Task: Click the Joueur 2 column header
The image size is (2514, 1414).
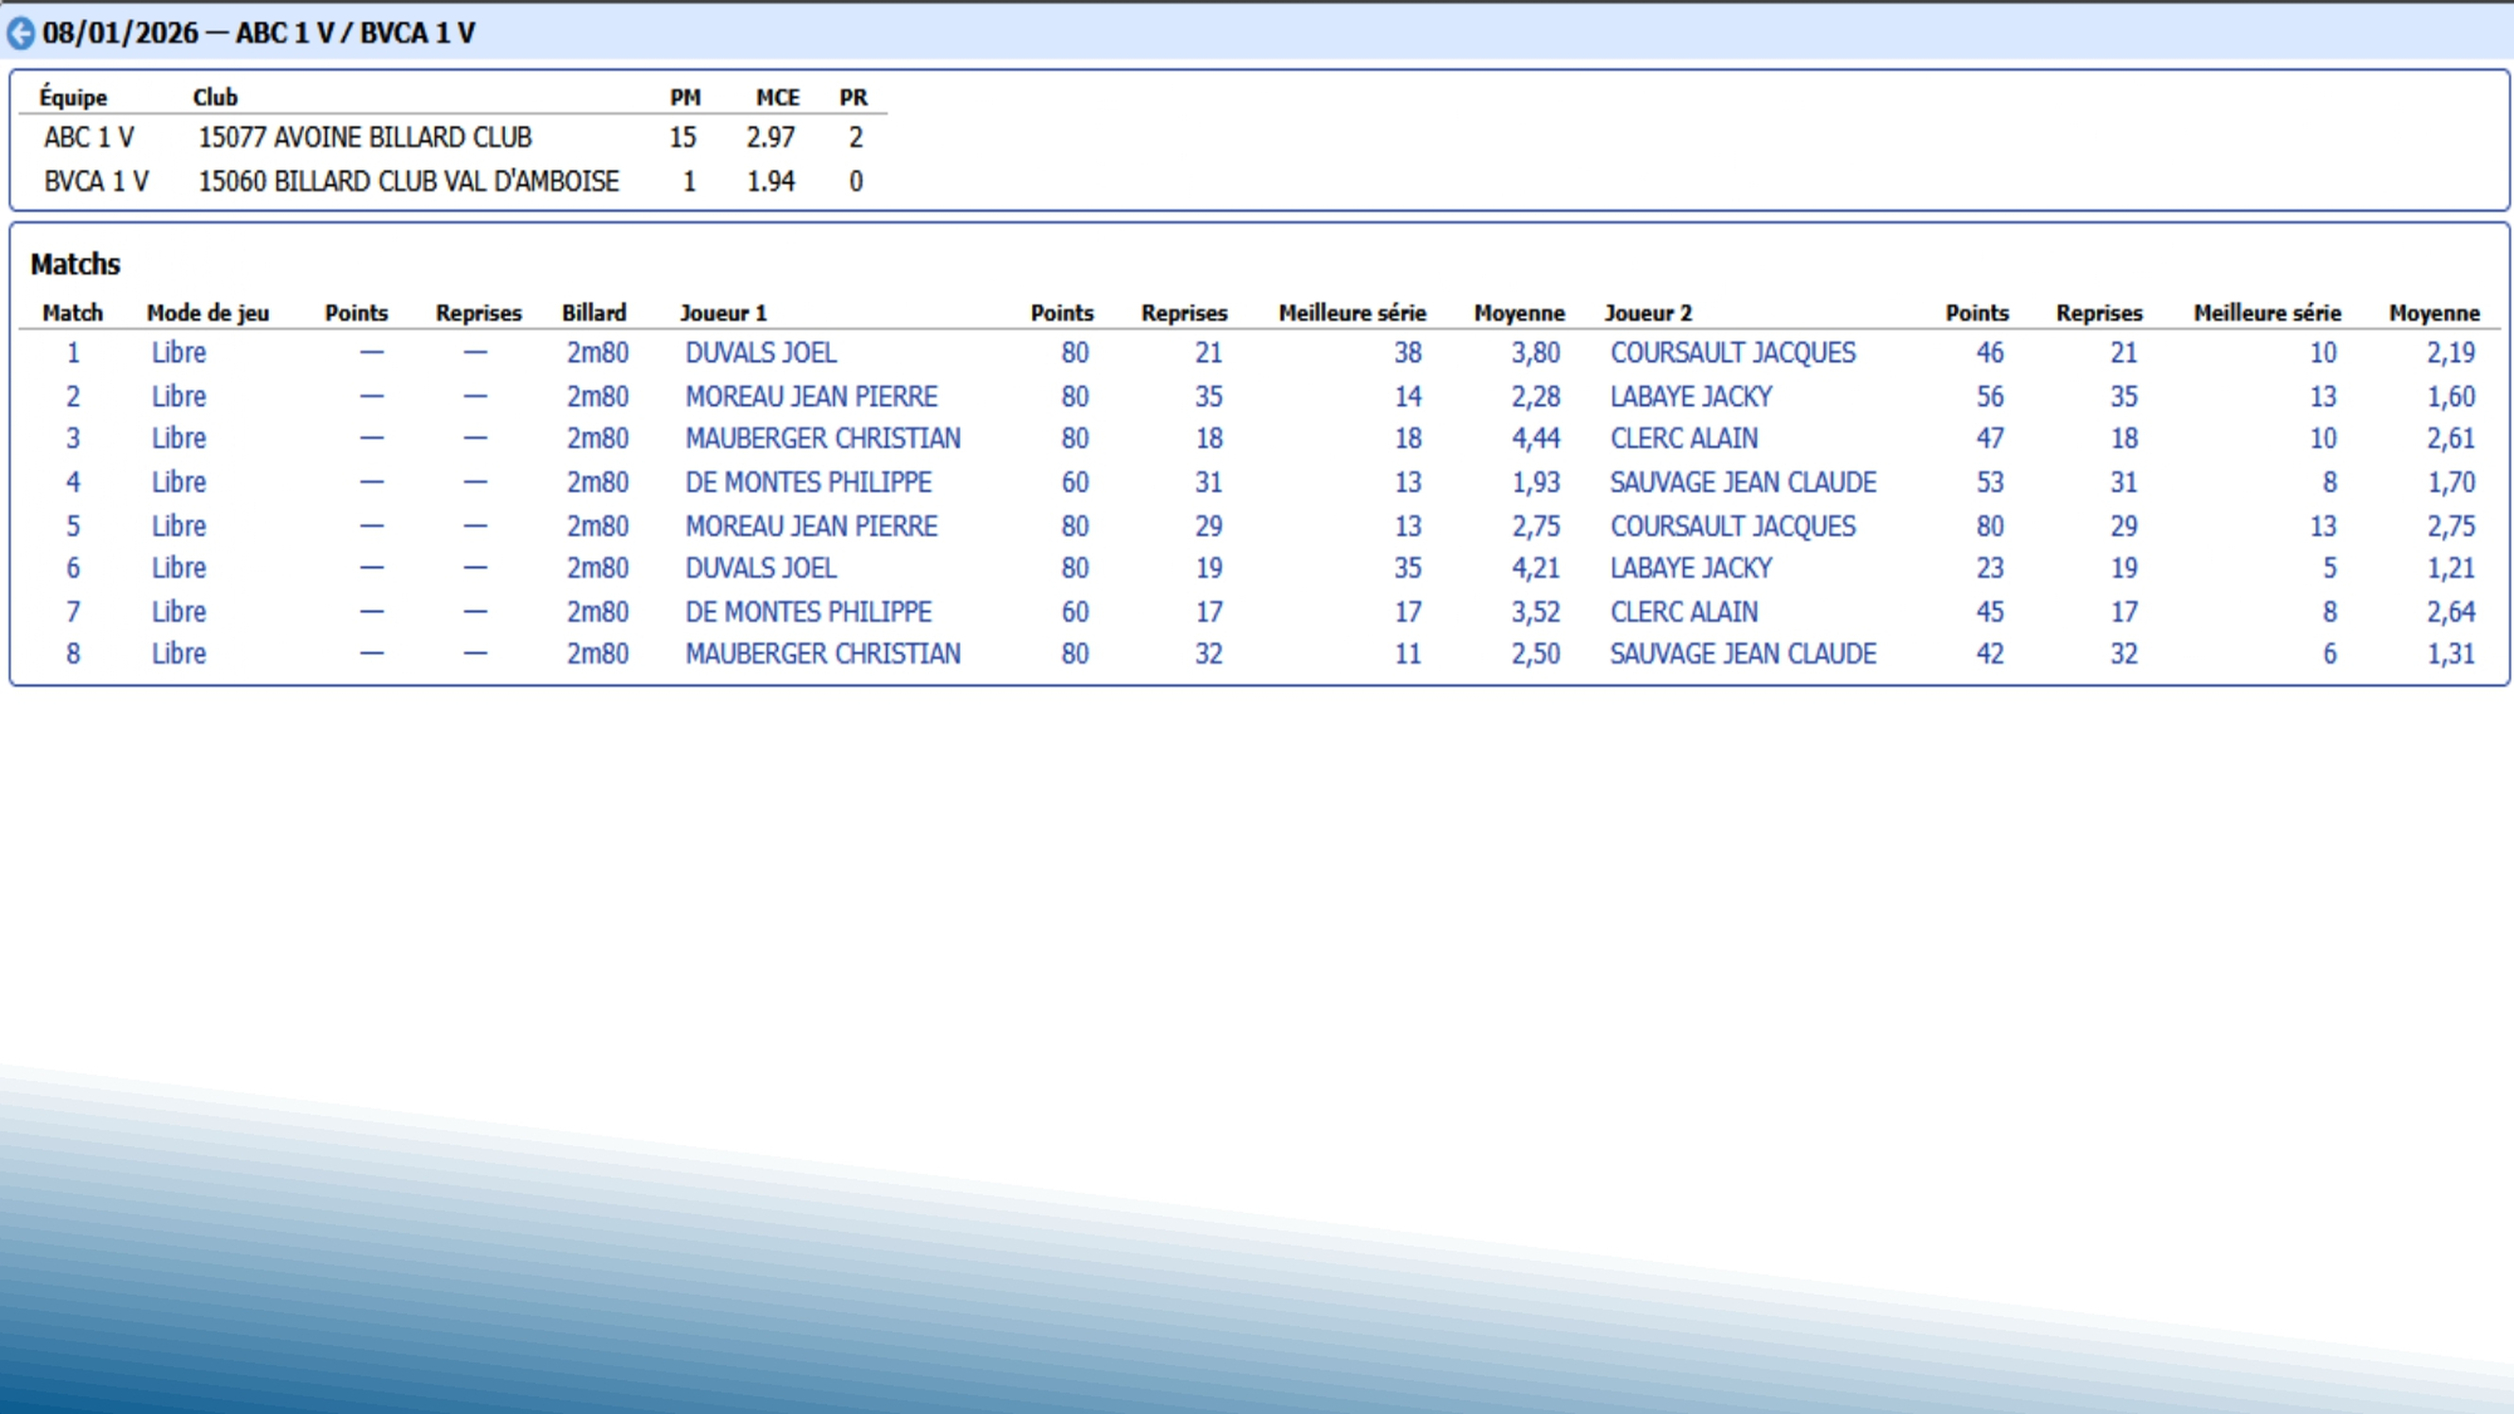Action: click(x=1647, y=313)
